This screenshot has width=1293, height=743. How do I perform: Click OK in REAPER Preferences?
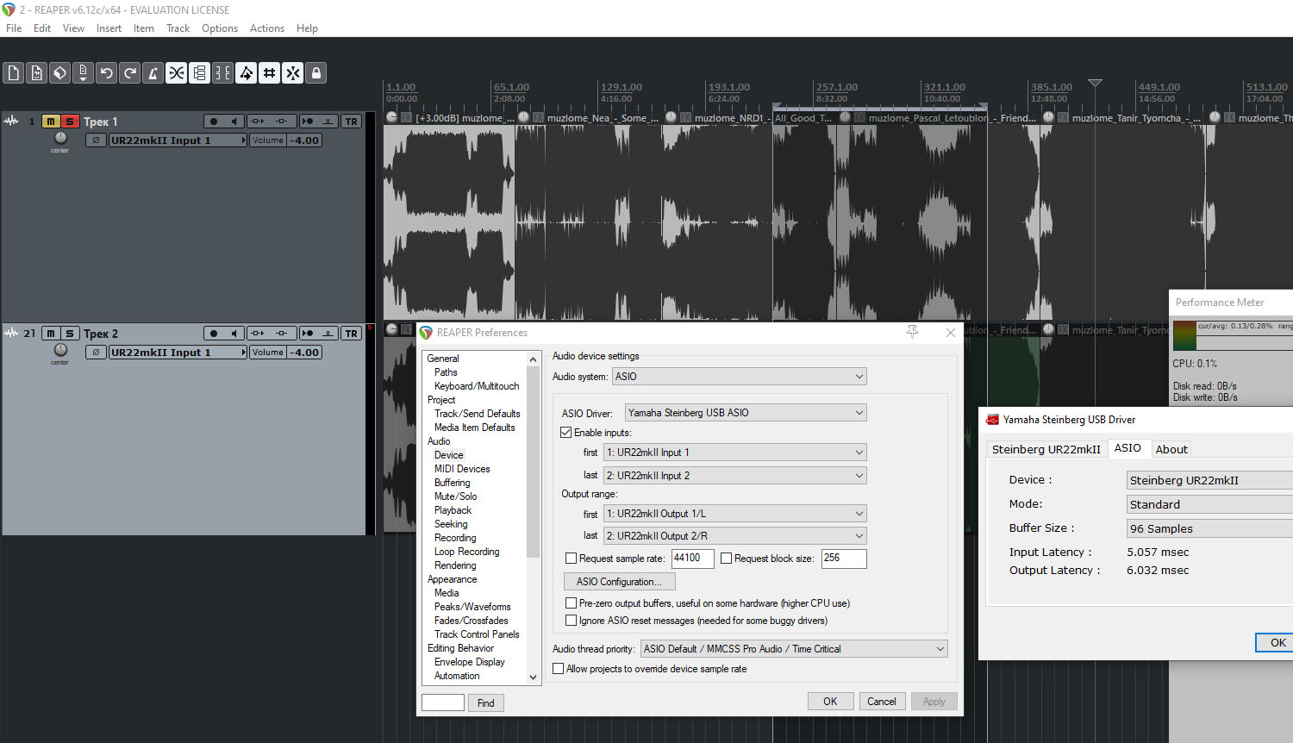(x=830, y=702)
